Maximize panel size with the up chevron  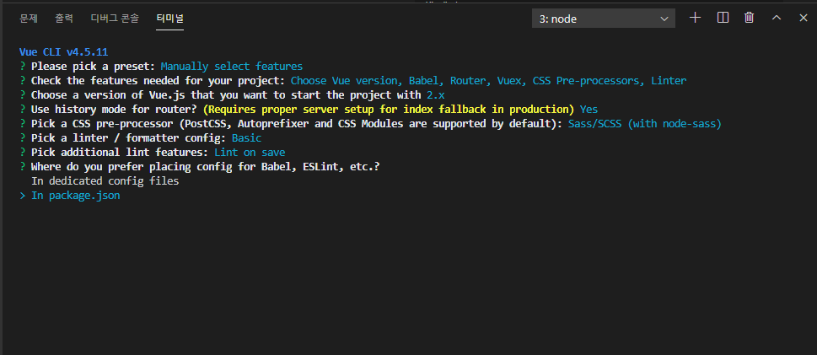pos(777,18)
